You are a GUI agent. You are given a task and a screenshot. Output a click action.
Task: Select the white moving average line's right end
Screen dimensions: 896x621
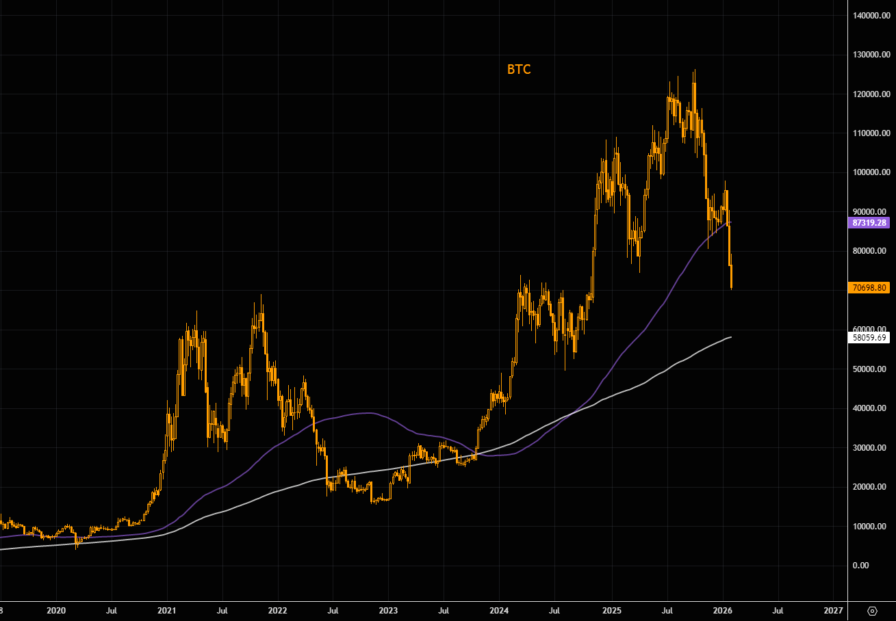click(x=730, y=337)
